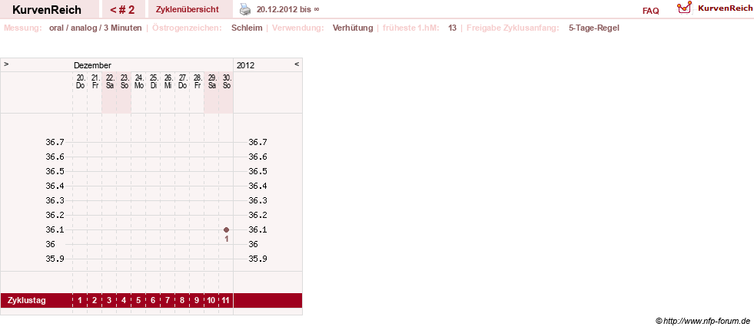Open the FAQ link
The height and width of the screenshot is (330, 754).
click(x=650, y=11)
